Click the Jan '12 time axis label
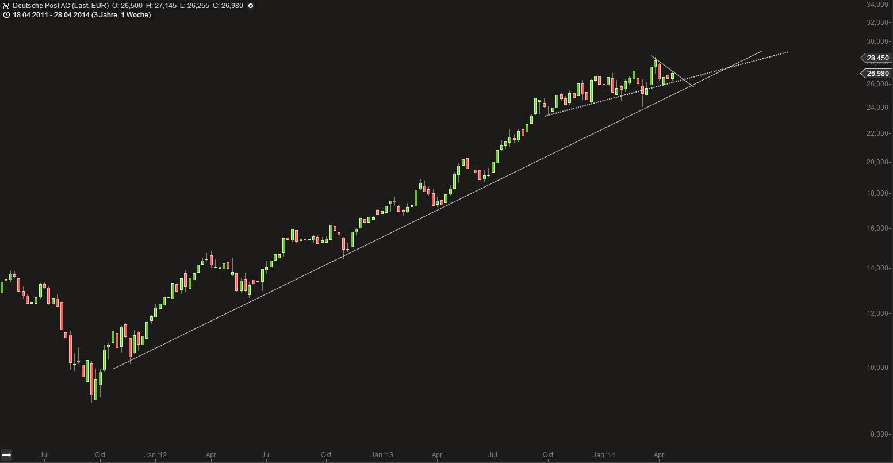893x463 pixels. click(155, 455)
